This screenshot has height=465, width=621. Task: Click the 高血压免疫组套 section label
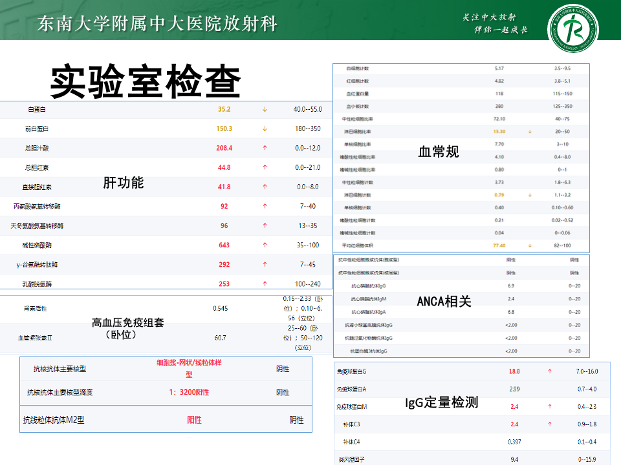[128, 323]
